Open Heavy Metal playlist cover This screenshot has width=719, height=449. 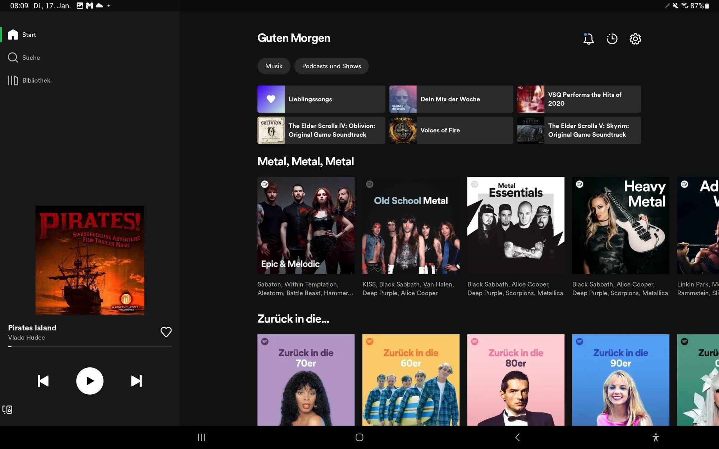coord(621,225)
